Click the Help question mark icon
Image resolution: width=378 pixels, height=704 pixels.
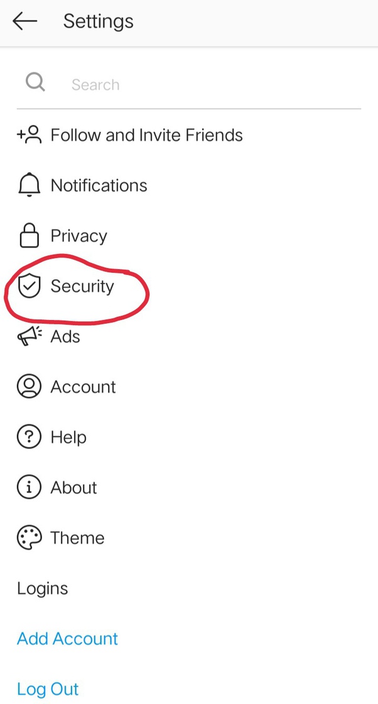pos(28,437)
